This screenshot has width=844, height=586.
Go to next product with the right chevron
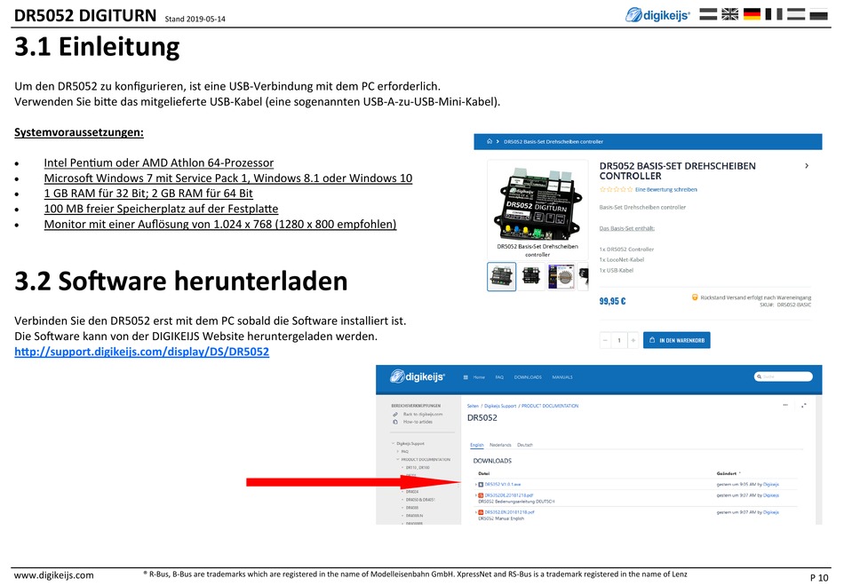coord(807,166)
